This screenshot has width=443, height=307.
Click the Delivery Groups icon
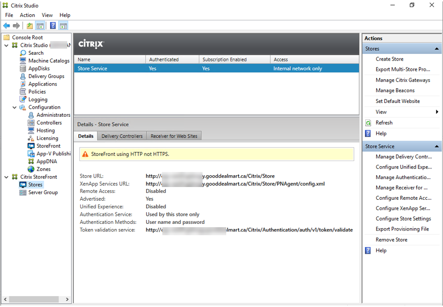(23, 76)
